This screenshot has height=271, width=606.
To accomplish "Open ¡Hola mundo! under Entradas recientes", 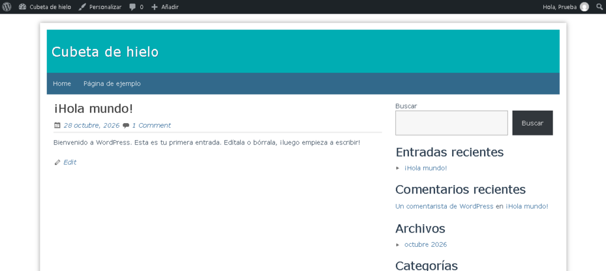I will [426, 168].
